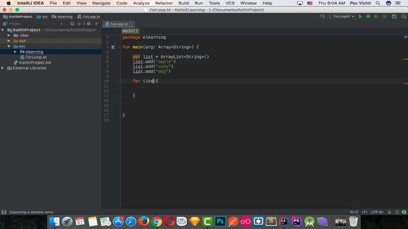Click line with list.add("apple") in editor

154,62
